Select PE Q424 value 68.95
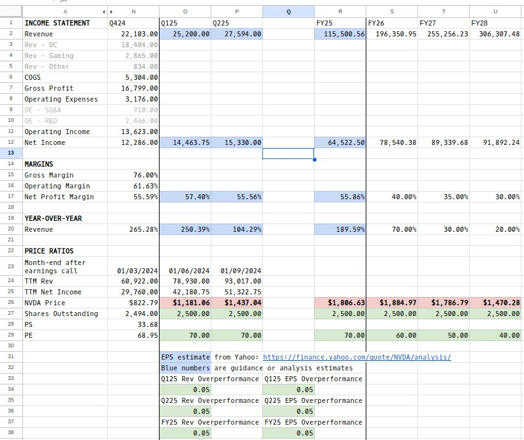Viewport: 524px width, 440px height. pyautogui.click(x=133, y=335)
